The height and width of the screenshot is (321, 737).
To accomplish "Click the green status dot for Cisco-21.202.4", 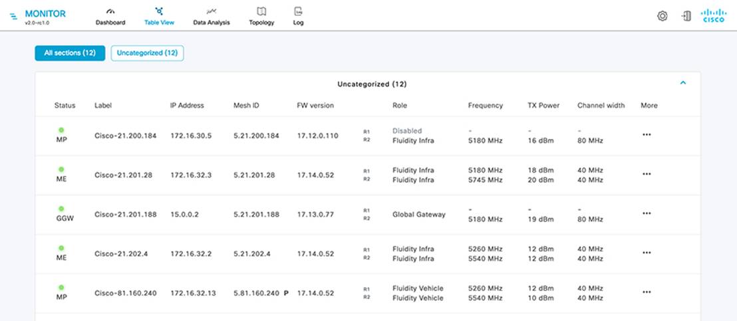I will tap(61, 249).
